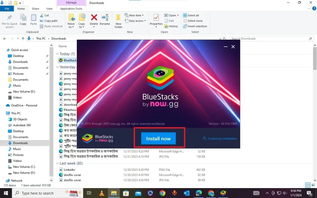Image resolution: width=317 pixels, height=198 pixels.
Task: Open the Windows Start menu
Action: pos(6,193)
